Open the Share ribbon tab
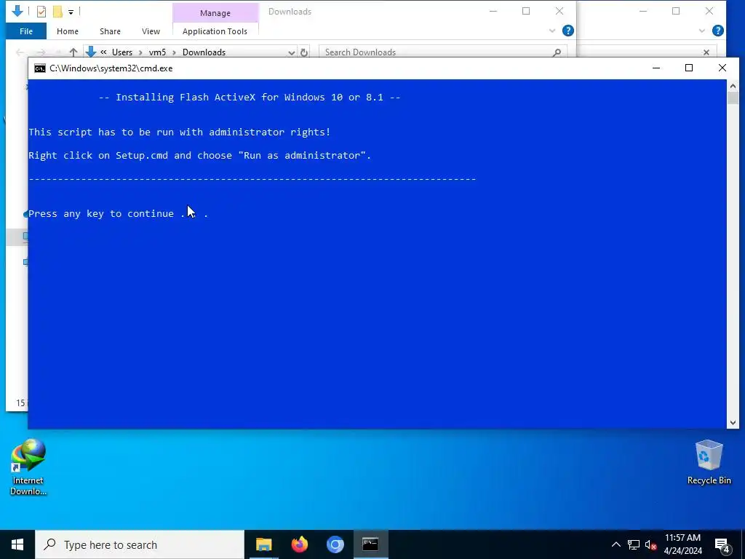This screenshot has height=559, width=745. pyautogui.click(x=110, y=31)
